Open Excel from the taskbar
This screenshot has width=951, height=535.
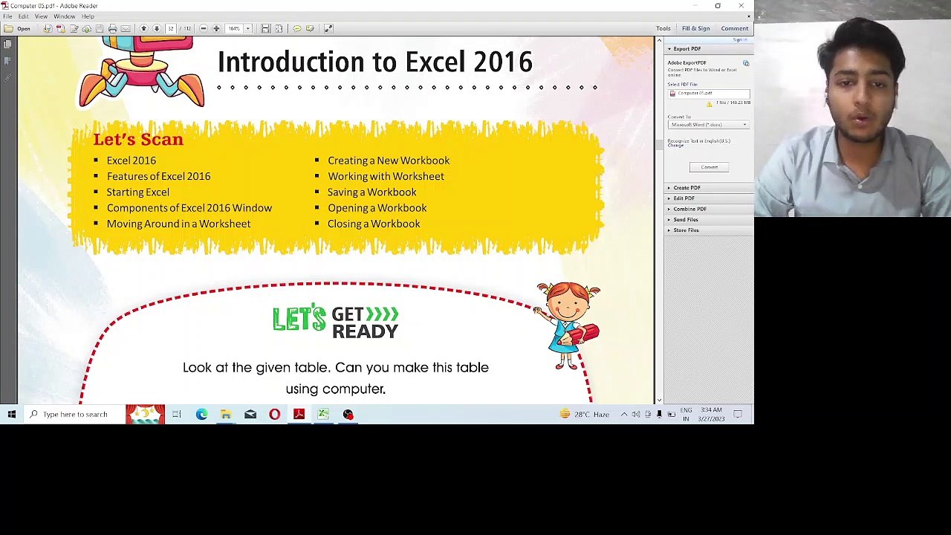point(323,415)
